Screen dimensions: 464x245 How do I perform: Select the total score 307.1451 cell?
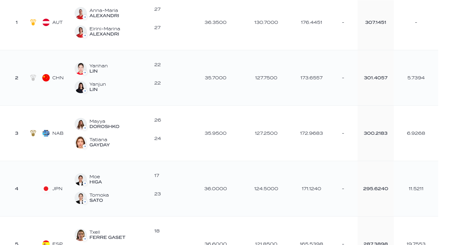[x=376, y=22]
